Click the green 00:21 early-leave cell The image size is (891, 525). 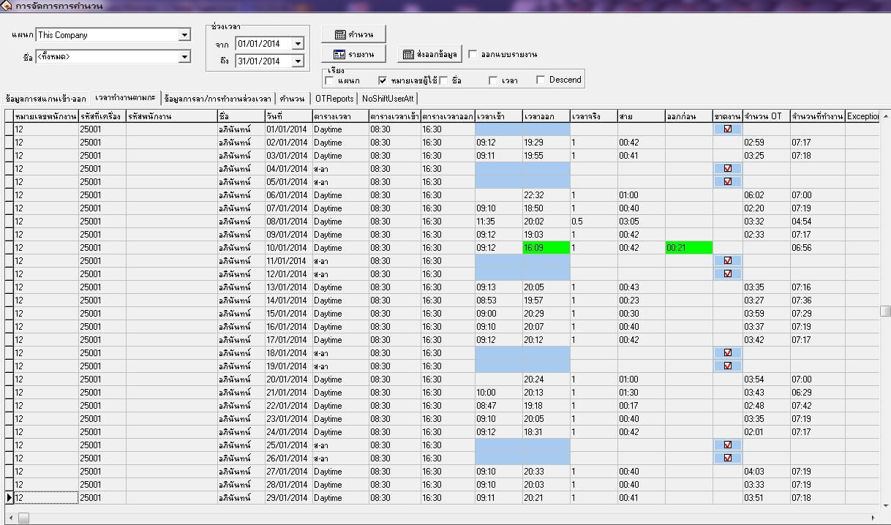(x=688, y=248)
